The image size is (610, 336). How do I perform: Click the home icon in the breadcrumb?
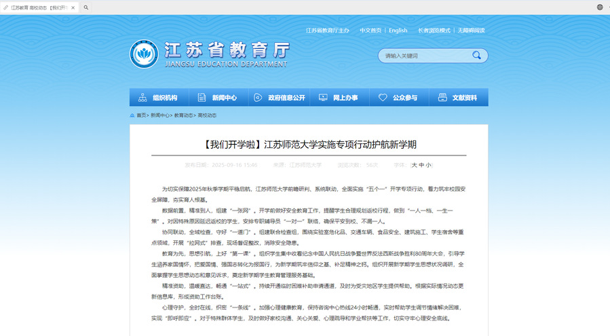[132, 115]
